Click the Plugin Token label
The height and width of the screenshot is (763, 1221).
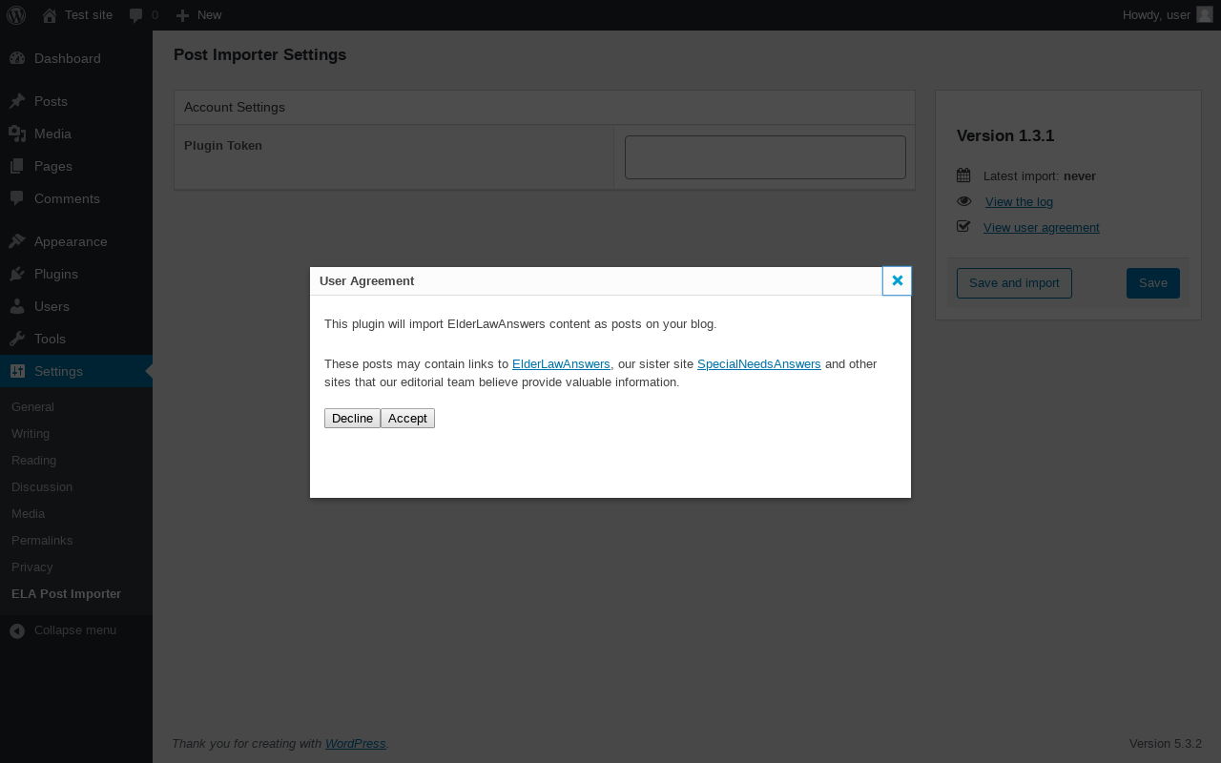point(223,145)
